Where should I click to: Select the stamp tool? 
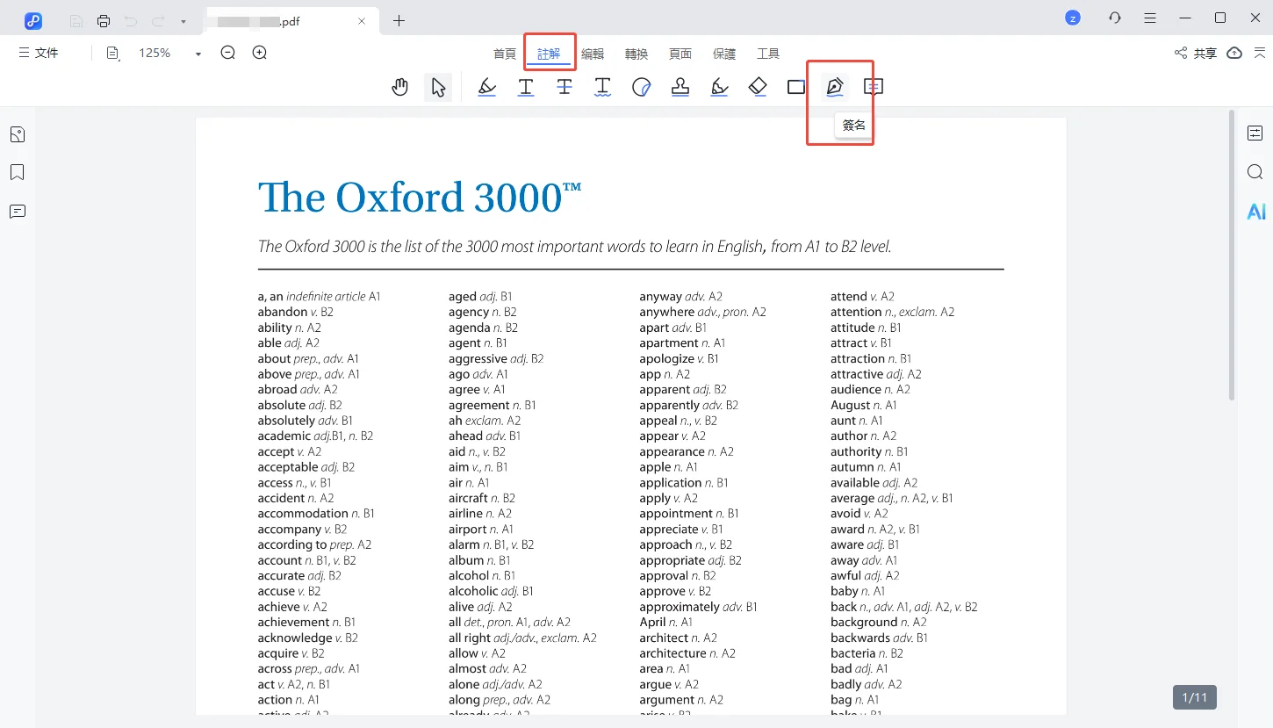[680, 87]
